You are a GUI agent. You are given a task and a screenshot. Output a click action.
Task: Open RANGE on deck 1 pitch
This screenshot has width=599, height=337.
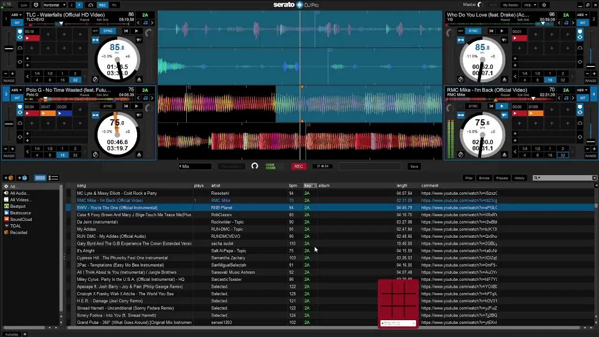click(9, 80)
